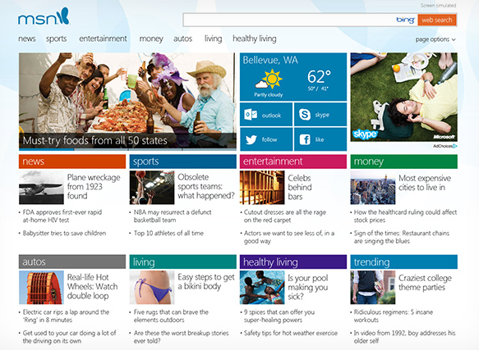Open 'Actors we want to see less of' link

pyautogui.click(x=289, y=237)
